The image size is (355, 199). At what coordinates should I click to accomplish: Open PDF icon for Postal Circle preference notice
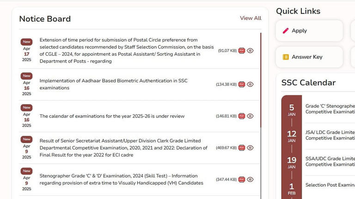241,51
